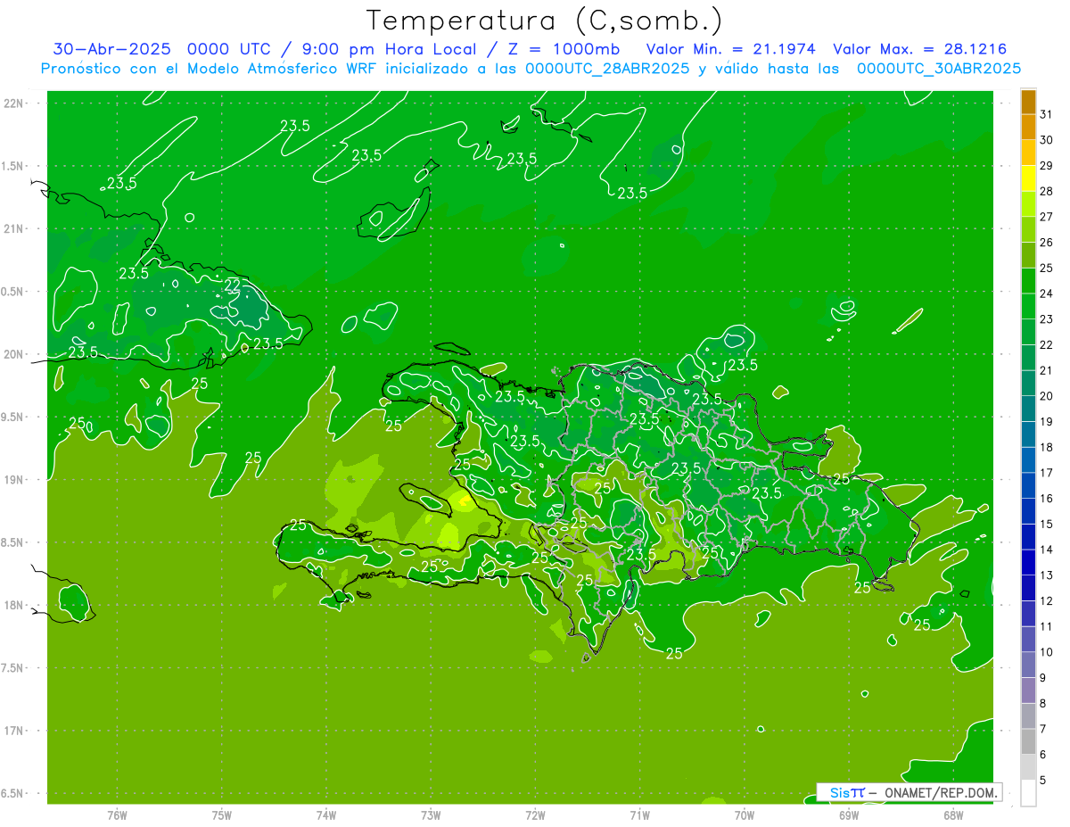1070x827 pixels.
Task: Click the "75W" longitude axis label
Action: click(222, 815)
